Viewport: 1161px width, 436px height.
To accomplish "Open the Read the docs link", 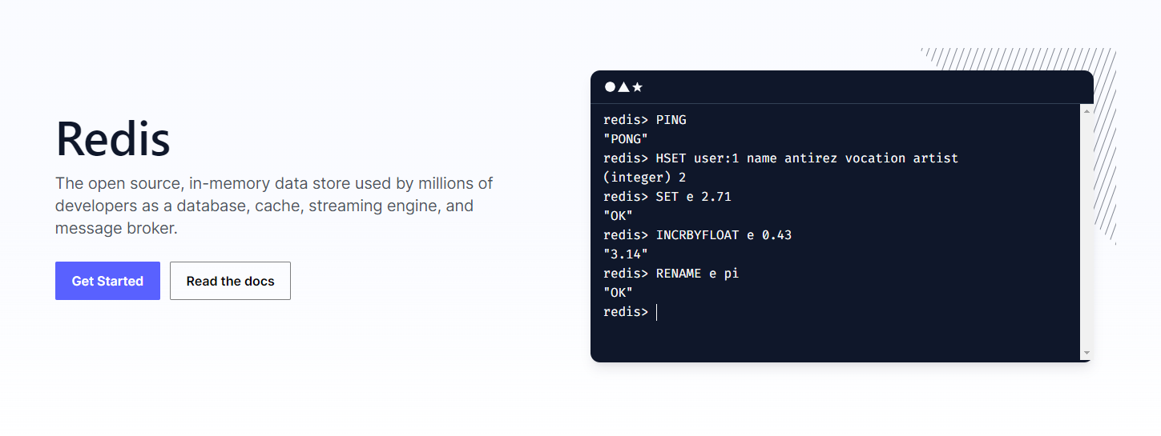I will tap(230, 281).
